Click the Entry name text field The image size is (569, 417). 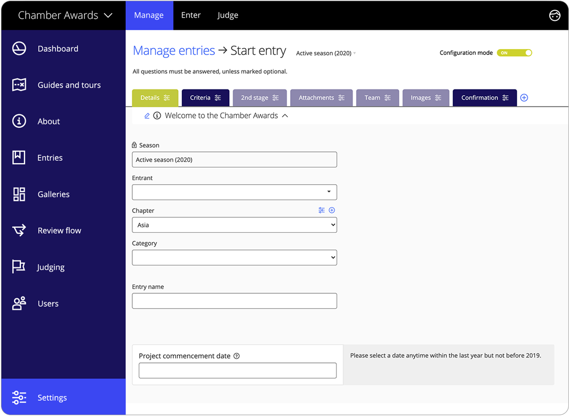(234, 301)
